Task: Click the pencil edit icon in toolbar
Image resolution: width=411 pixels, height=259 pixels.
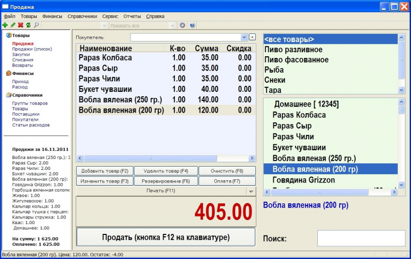Action: pyautogui.click(x=13, y=25)
